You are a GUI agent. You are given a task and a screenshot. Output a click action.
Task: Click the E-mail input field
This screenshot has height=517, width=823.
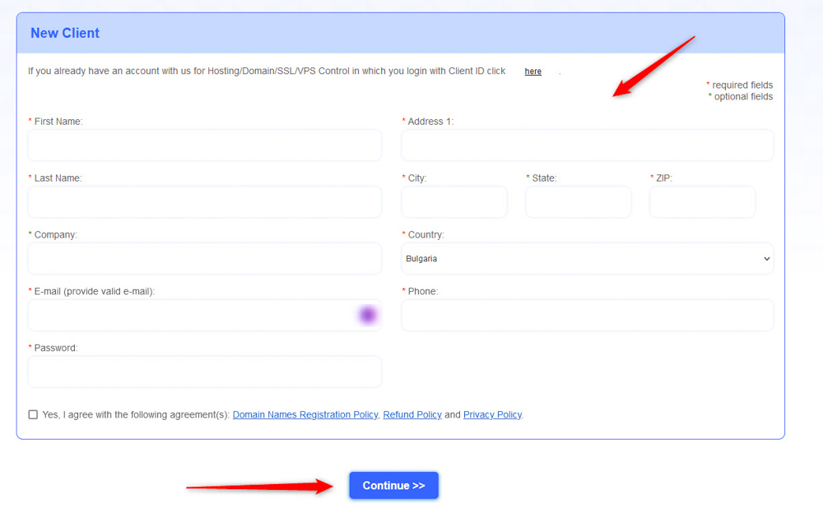(x=189, y=315)
